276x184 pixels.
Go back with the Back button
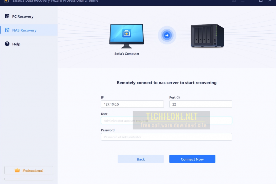coord(141,159)
